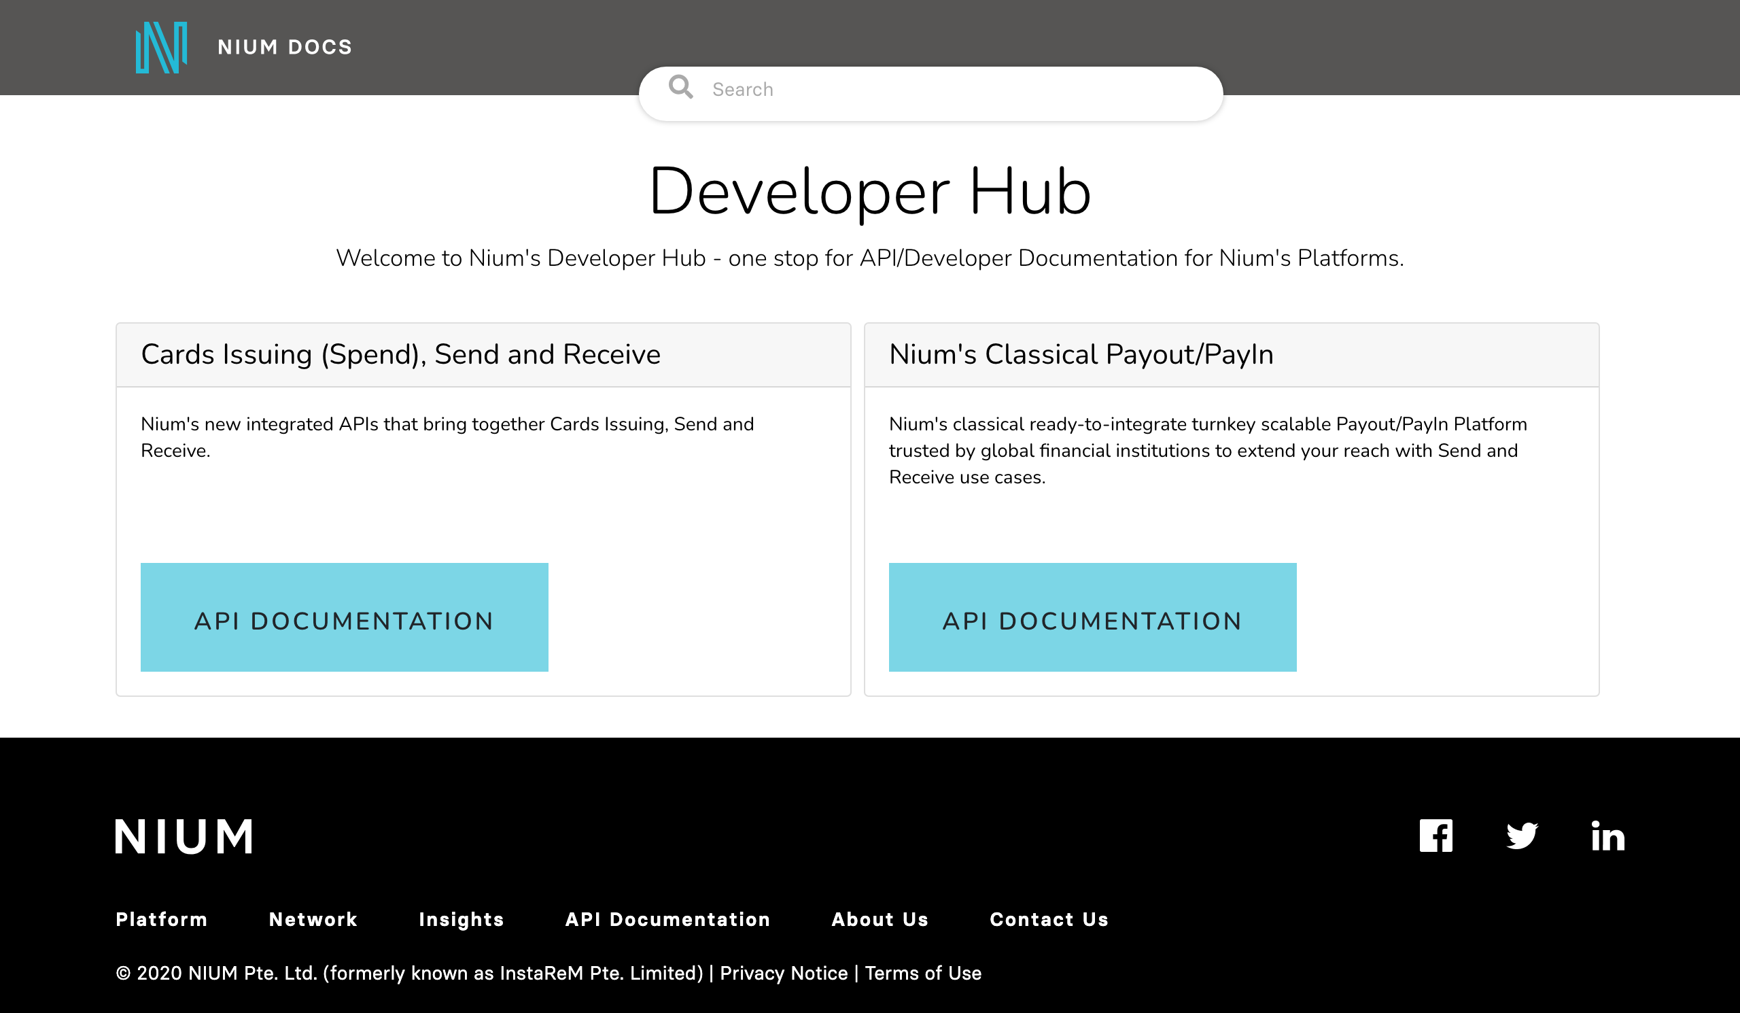The width and height of the screenshot is (1740, 1013).
Task: Click description text about new integrated APIs
Action: coord(447,437)
